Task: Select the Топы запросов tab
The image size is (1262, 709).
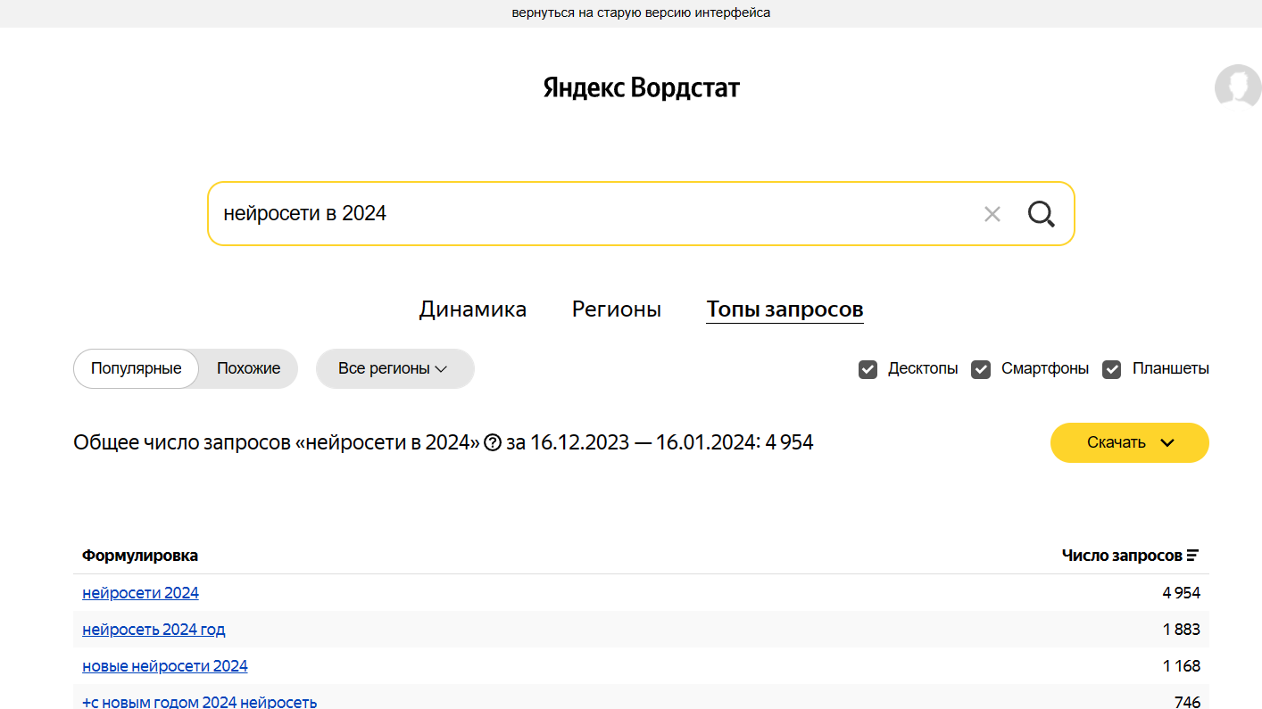Action: tap(785, 309)
